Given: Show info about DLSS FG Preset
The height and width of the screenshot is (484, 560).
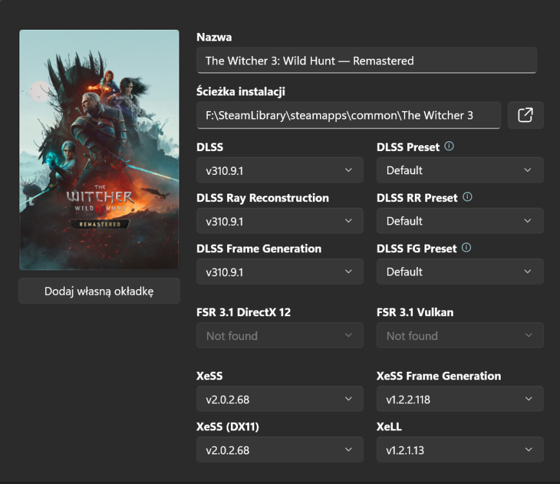Looking at the screenshot, I should click(x=466, y=248).
